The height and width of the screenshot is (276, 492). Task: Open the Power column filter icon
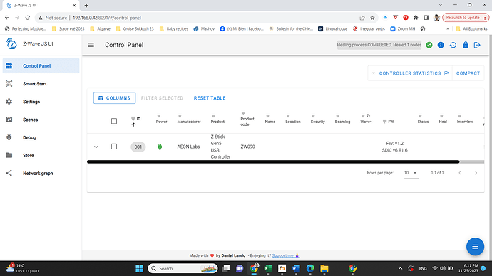click(158, 116)
